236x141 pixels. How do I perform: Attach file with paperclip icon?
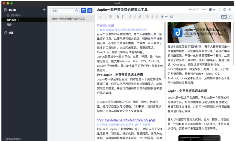pos(140,17)
